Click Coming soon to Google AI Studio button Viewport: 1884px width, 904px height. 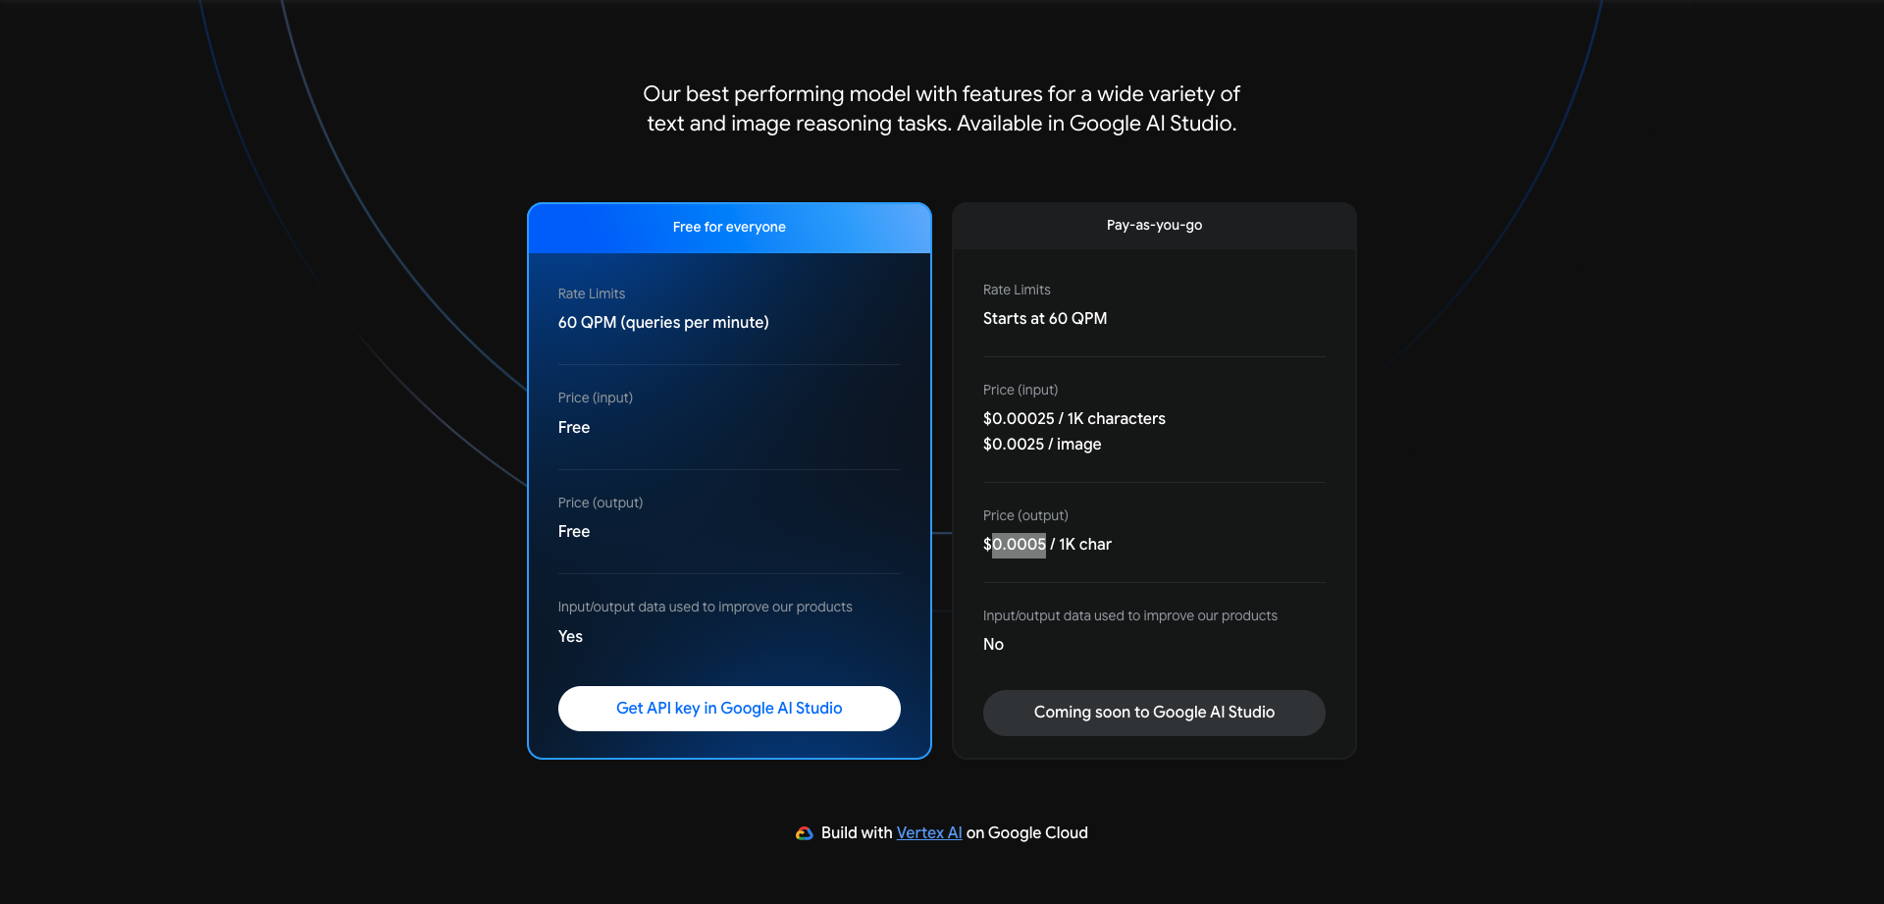tap(1154, 713)
